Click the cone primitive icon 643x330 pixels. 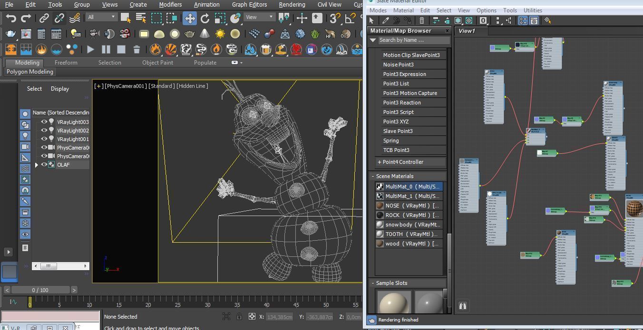(x=205, y=34)
